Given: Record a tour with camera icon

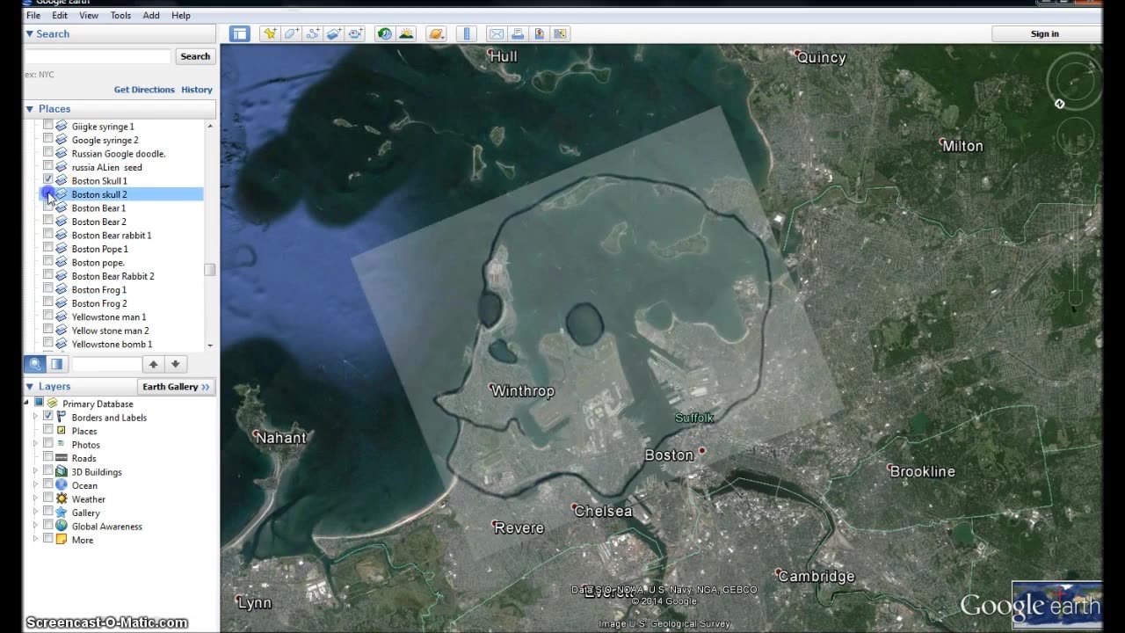Looking at the screenshot, I should [x=355, y=33].
